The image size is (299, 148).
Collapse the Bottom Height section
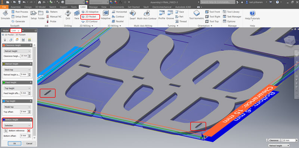click(31, 120)
